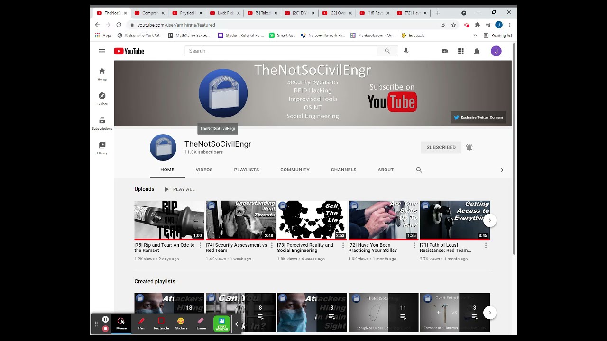The image size is (607, 341).
Task: Open the Exclusive Twitter Content link
Action: coord(478,117)
